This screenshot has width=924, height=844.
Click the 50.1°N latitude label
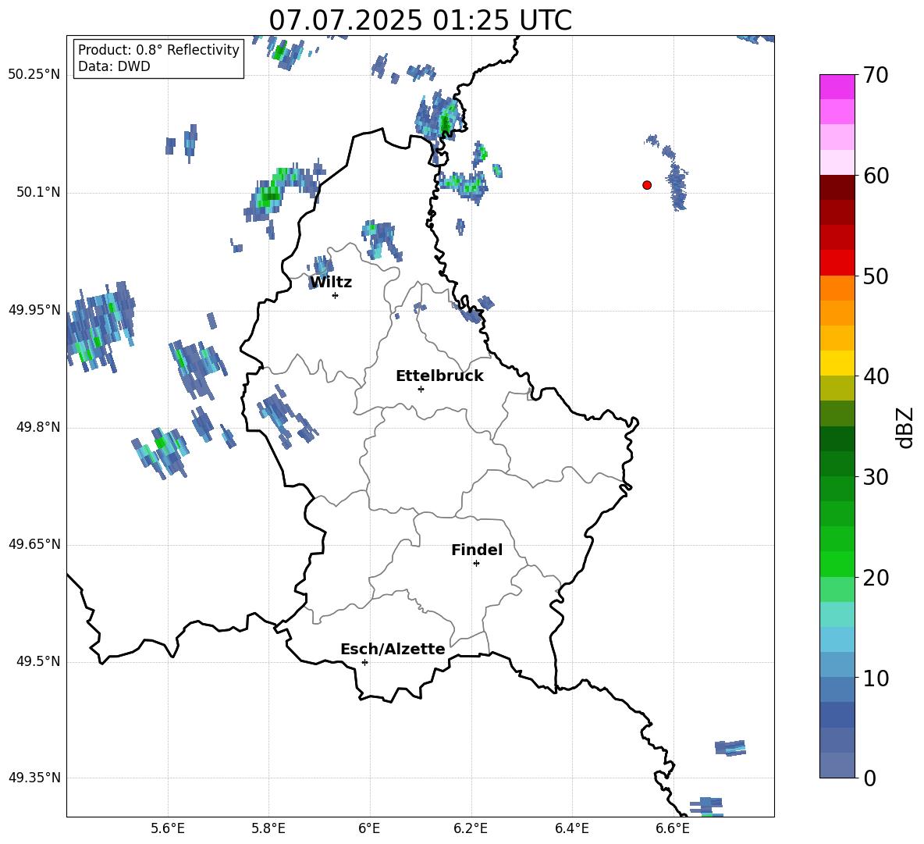38,192
